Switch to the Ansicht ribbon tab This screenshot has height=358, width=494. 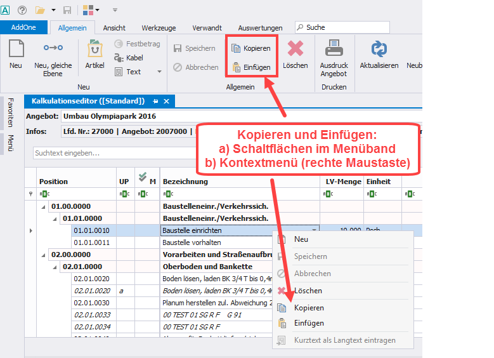tap(114, 28)
